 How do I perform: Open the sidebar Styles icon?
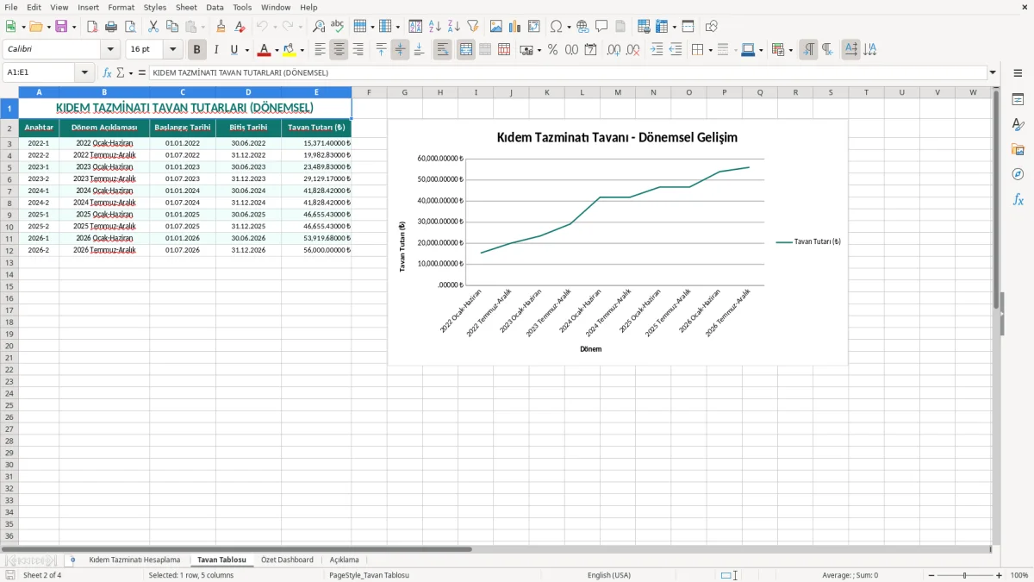coord(1018,125)
